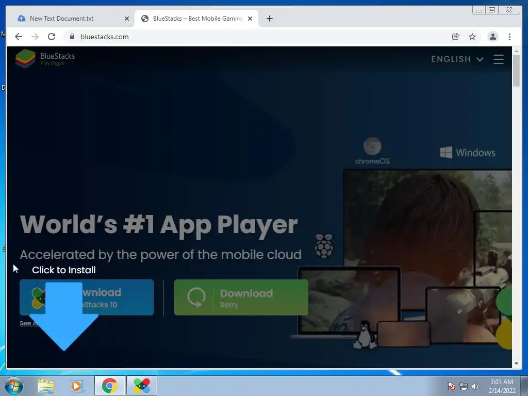Expand the ENGLISH language dropdown
The height and width of the screenshot is (396, 528).
457,59
